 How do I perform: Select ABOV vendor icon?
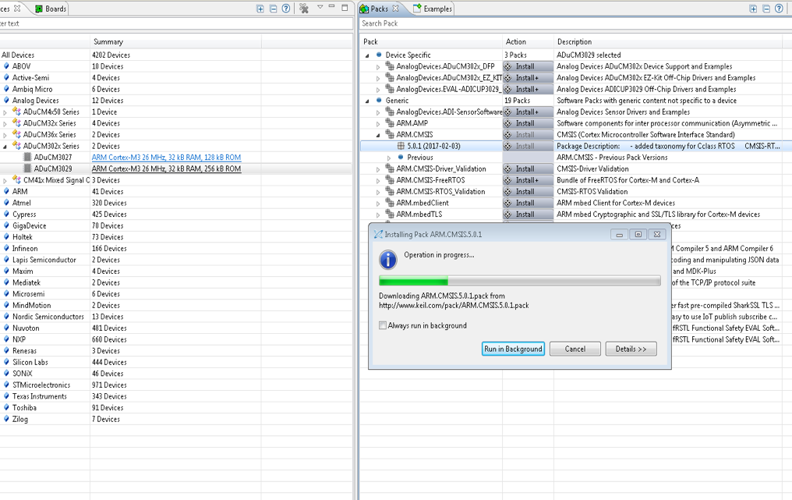coord(6,66)
